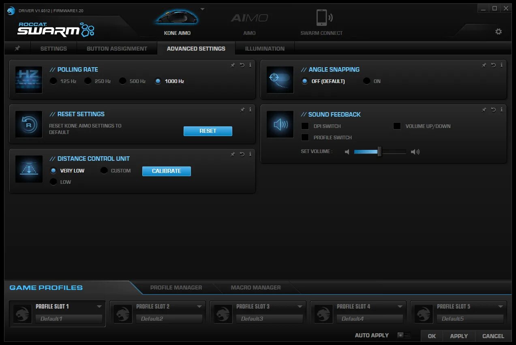Select Very Low distance control
The image size is (516, 345).
coord(53,170)
